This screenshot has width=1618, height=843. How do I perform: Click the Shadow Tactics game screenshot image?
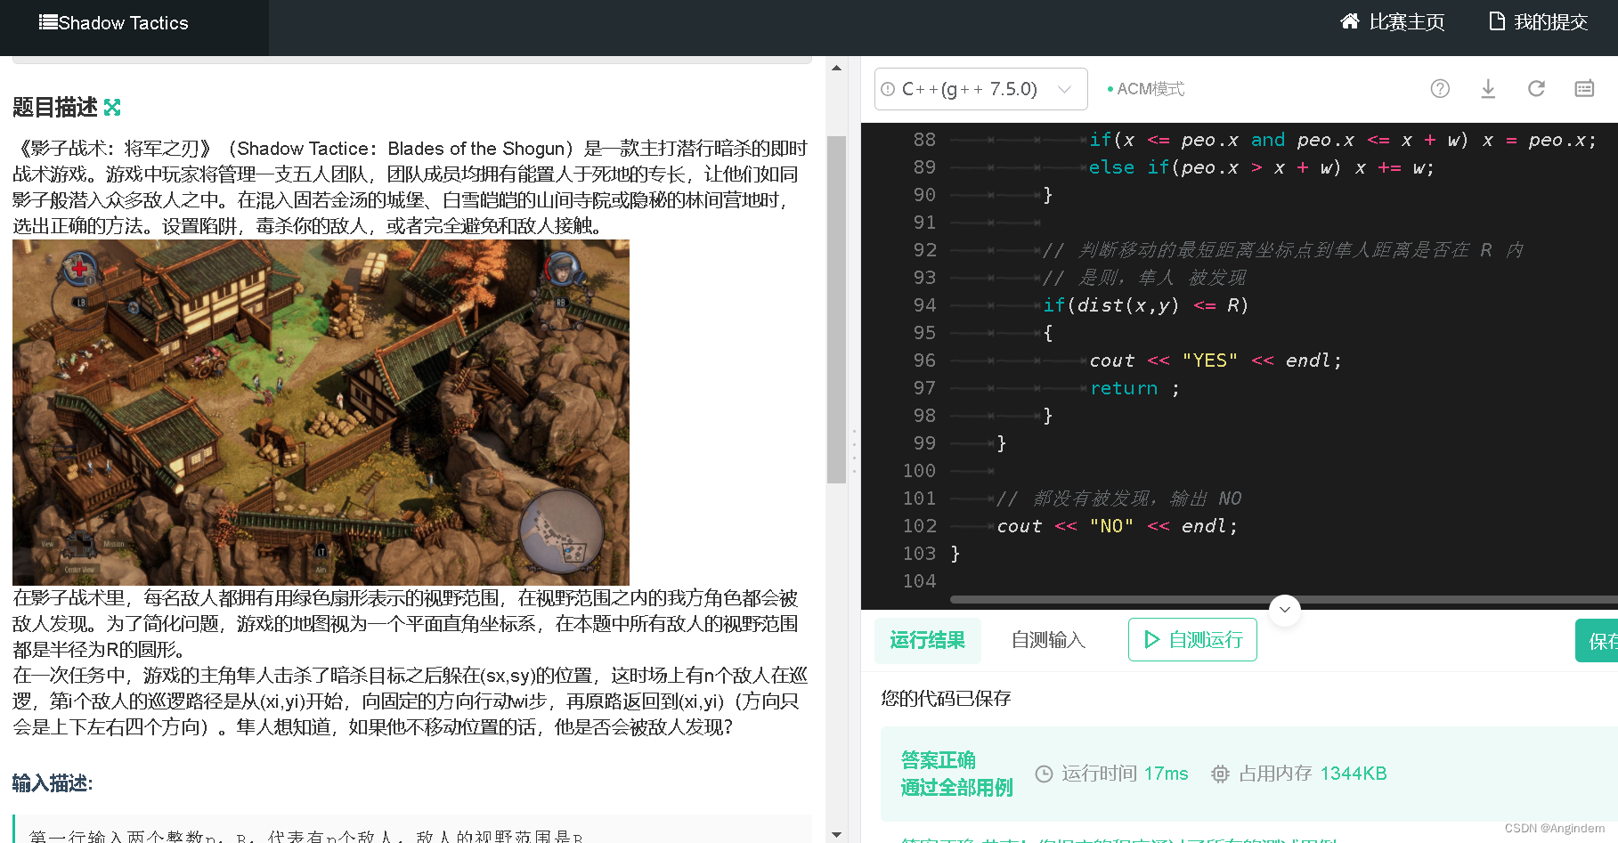coord(321,412)
